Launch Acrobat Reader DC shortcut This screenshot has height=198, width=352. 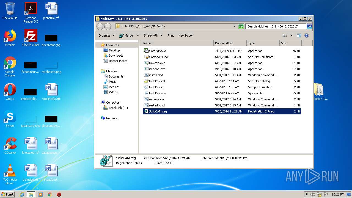pyautogui.click(x=31, y=13)
